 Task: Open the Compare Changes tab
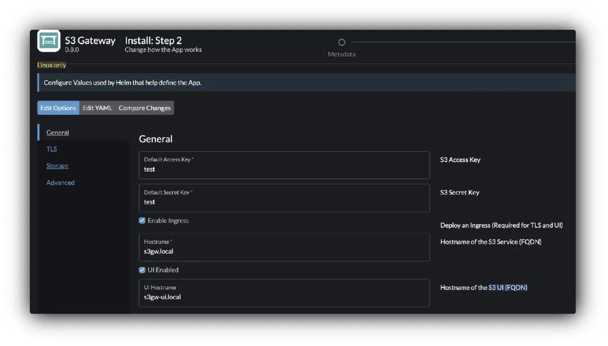click(x=145, y=108)
